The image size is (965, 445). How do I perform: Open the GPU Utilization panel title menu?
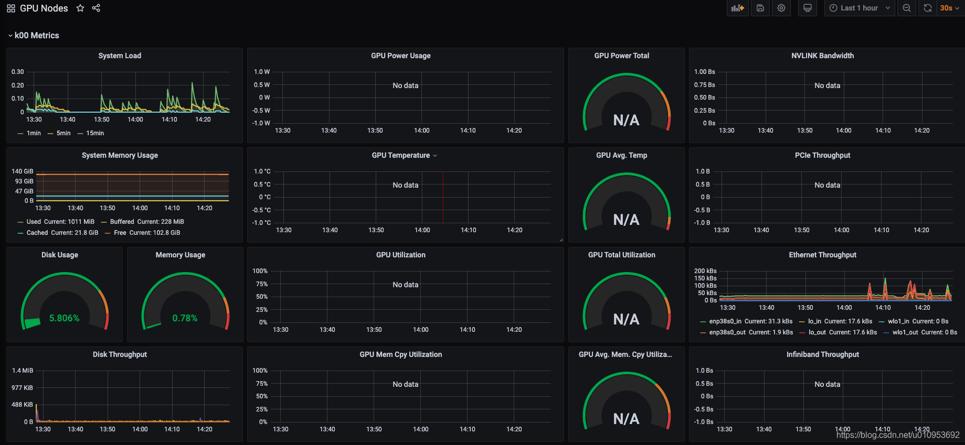coord(401,255)
